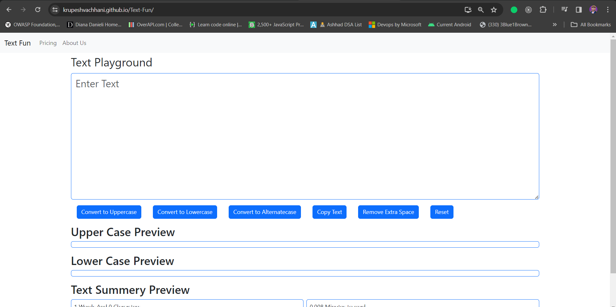
Task: Expand the hidden bookmarks chevron
Action: tap(555, 25)
